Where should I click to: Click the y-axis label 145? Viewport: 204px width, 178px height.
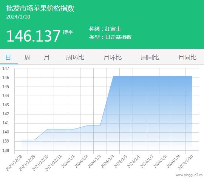click(x=6, y=87)
